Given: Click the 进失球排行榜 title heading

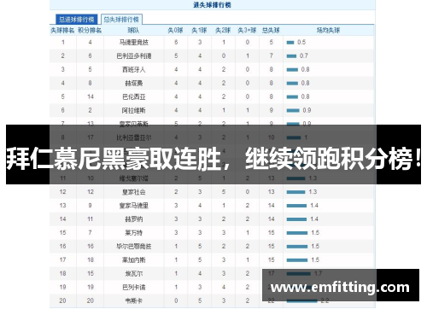Looking at the screenshot, I should 212,5.
